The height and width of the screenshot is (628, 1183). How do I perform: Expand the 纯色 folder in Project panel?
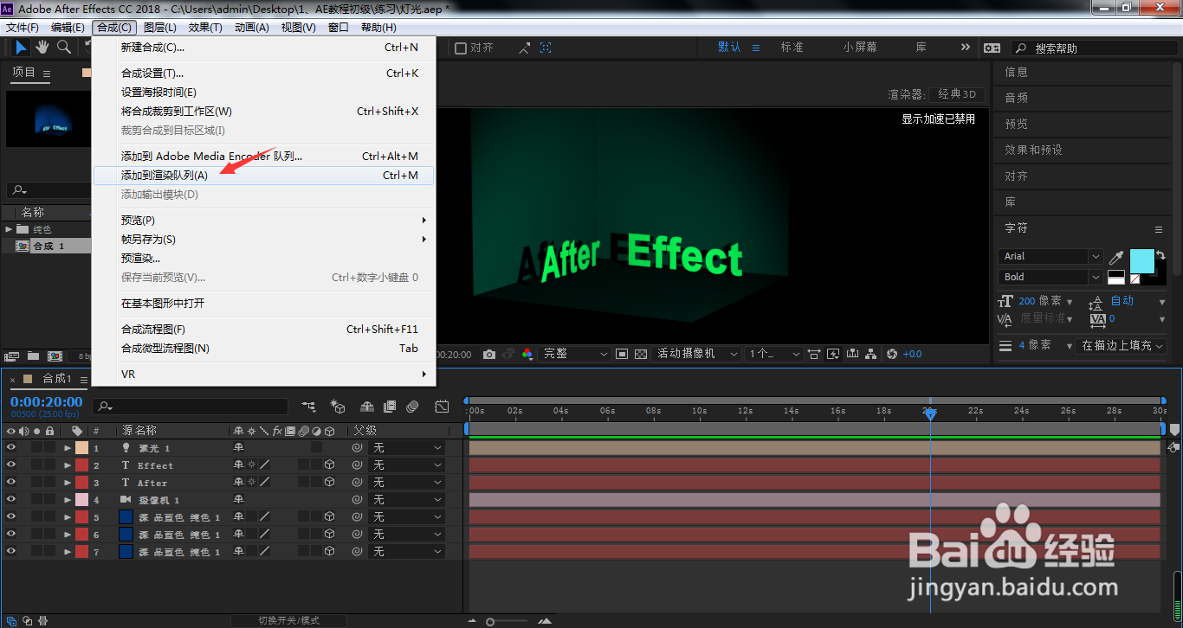(x=9, y=229)
